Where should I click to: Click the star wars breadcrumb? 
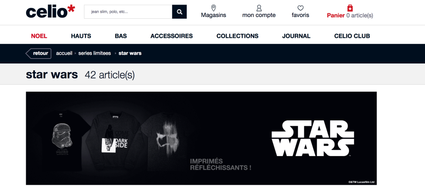[130, 53]
